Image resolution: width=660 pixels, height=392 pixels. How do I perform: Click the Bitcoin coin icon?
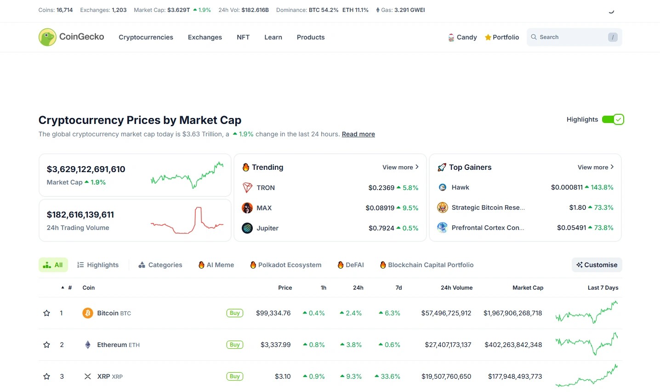(x=87, y=313)
